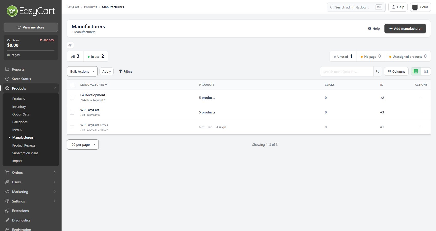Click the Apply bulk action button
Screen dimensions: 436x231
(106, 71)
